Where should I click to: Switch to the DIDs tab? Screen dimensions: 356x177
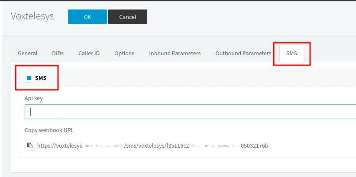[58, 54]
